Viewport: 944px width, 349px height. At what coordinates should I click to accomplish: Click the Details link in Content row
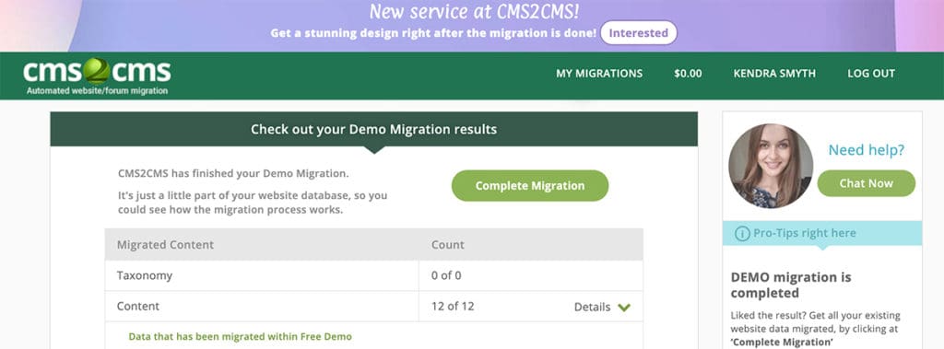tap(592, 307)
